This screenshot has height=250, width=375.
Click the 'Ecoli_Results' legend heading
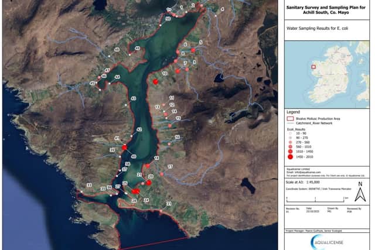point(296,129)
